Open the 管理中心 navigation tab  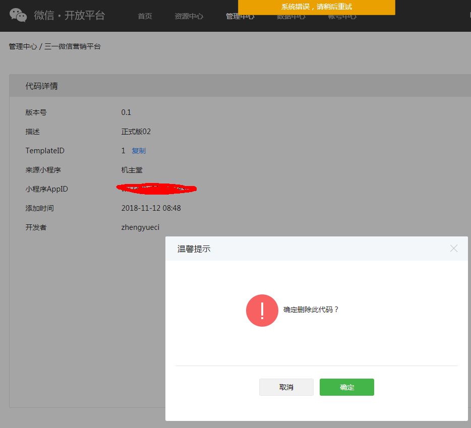[x=240, y=16]
